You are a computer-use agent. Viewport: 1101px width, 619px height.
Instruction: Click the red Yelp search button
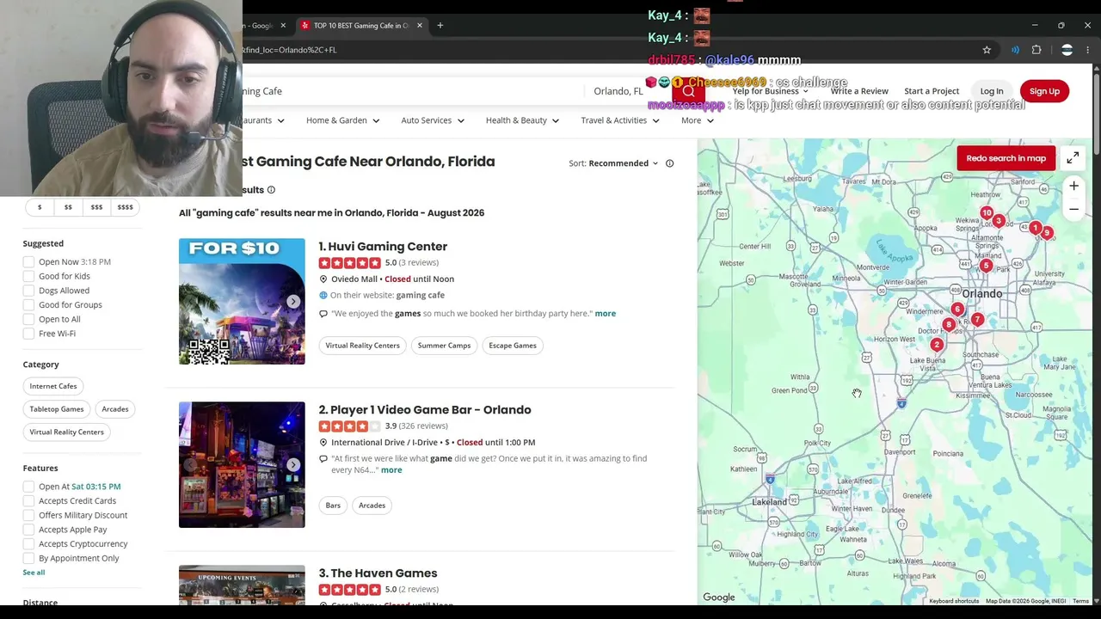pos(688,91)
